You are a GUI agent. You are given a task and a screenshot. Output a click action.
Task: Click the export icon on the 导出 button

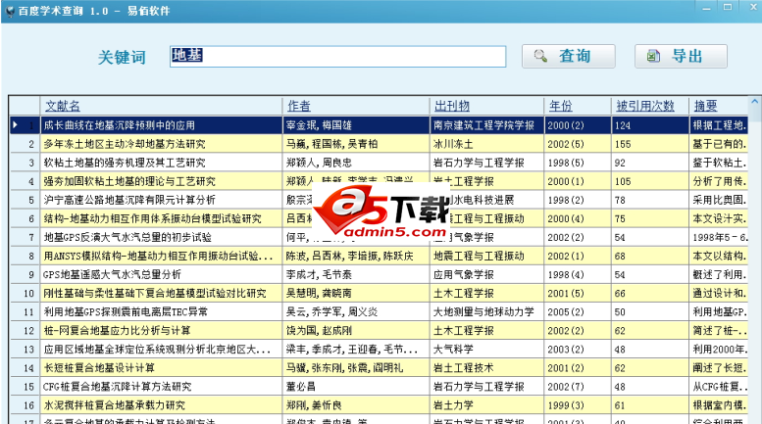653,56
